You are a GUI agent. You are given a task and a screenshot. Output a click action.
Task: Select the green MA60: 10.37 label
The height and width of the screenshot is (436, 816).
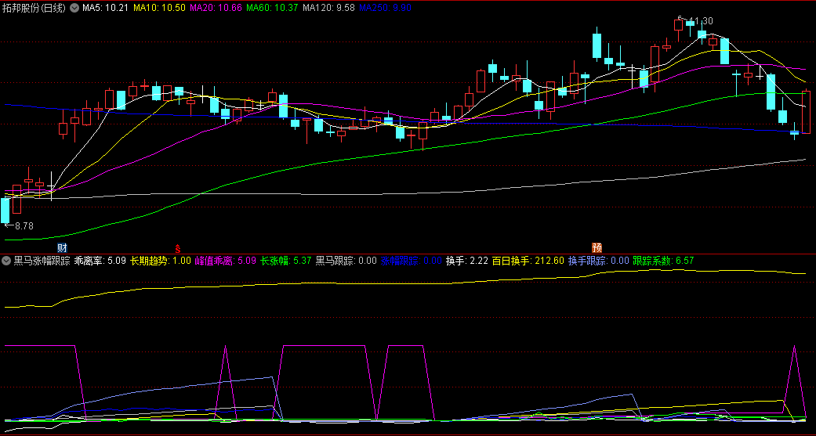[272, 8]
